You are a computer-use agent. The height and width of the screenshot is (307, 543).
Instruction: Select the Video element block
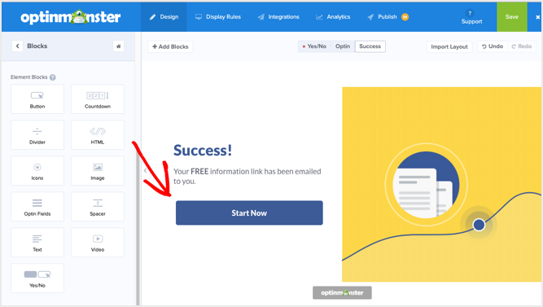click(x=98, y=242)
